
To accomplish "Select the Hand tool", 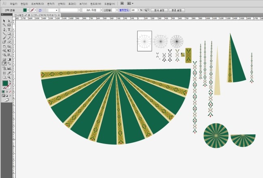I will pos(4,77).
